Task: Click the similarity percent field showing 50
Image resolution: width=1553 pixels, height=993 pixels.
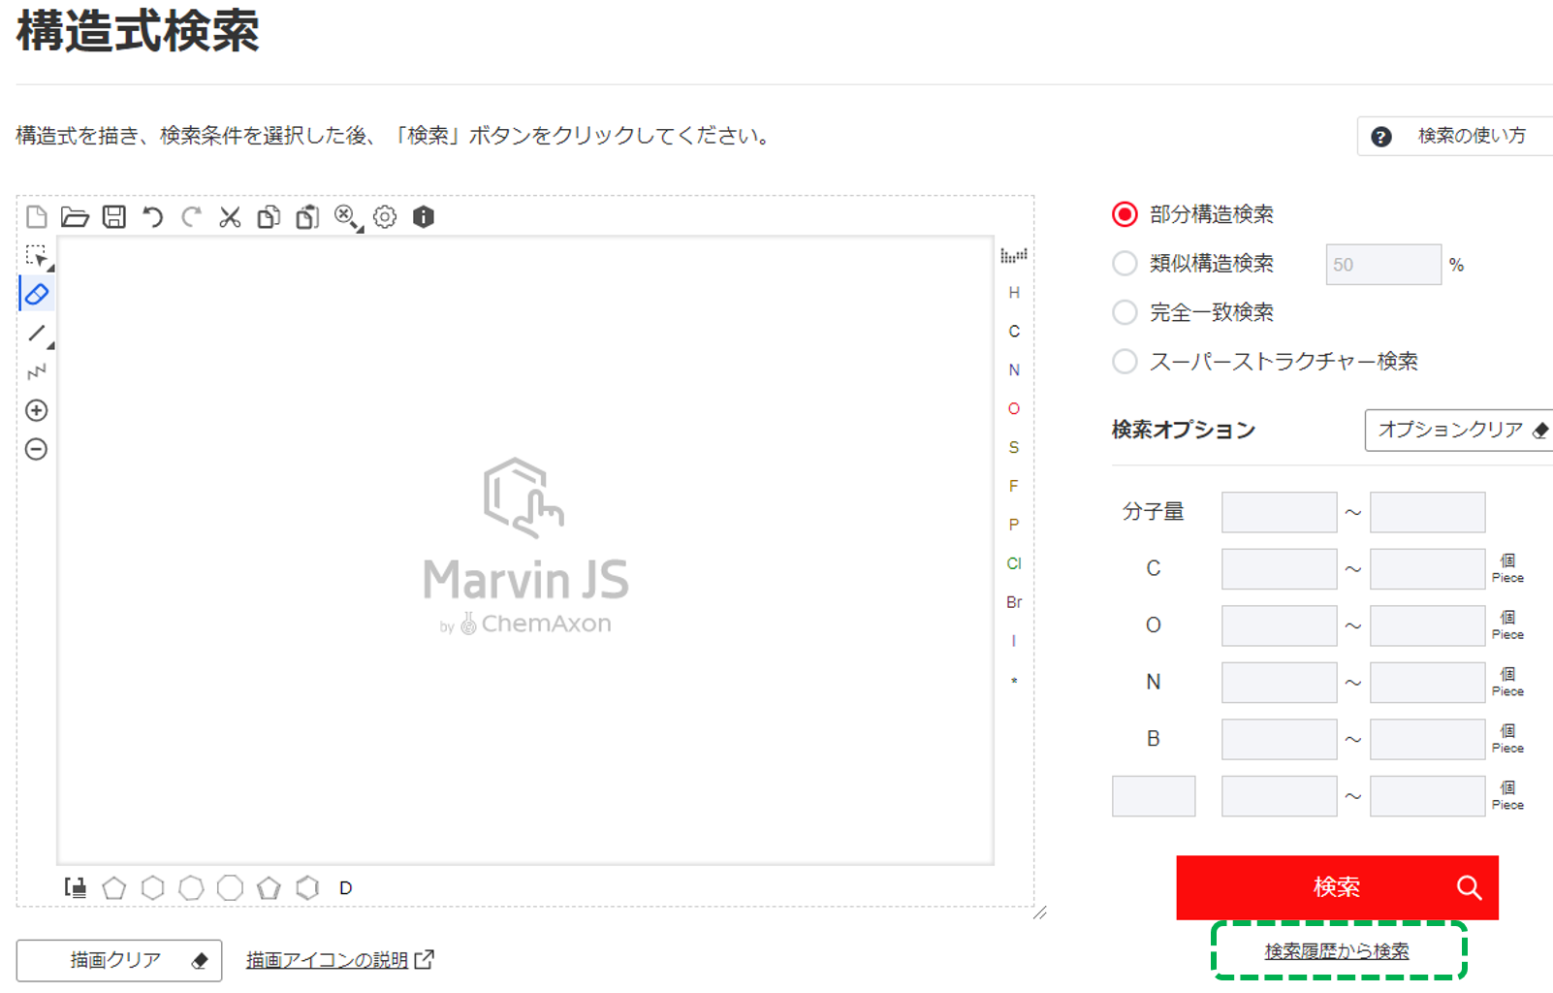Action: (1383, 265)
